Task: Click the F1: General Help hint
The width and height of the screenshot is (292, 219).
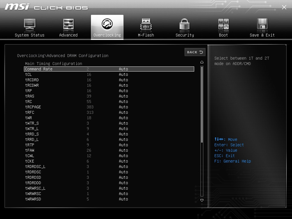Action: [x=232, y=161]
